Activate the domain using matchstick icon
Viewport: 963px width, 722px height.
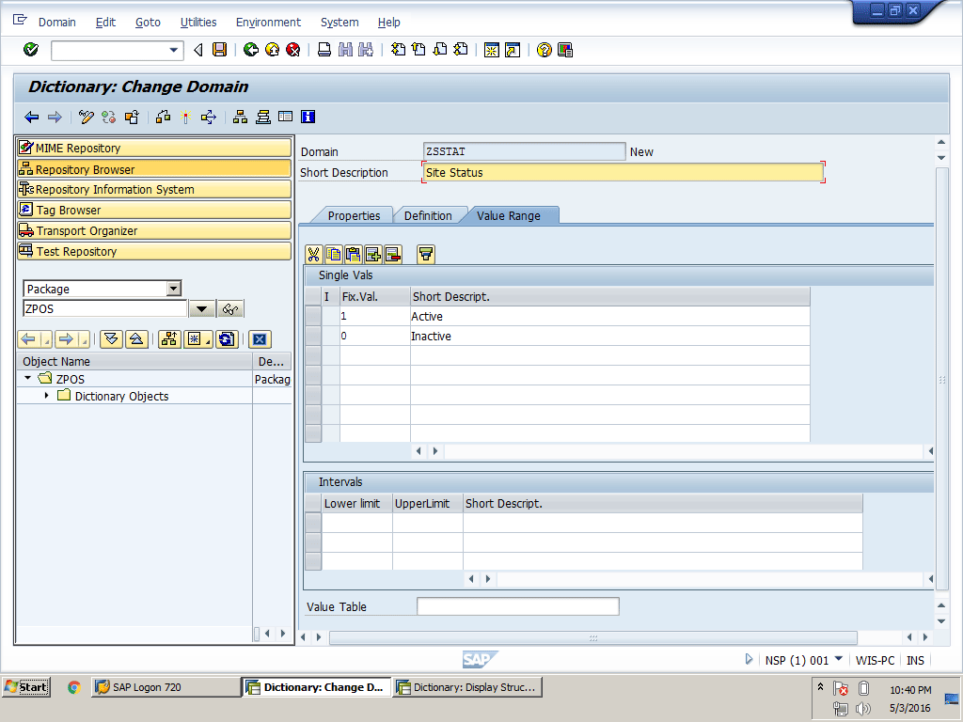185,117
